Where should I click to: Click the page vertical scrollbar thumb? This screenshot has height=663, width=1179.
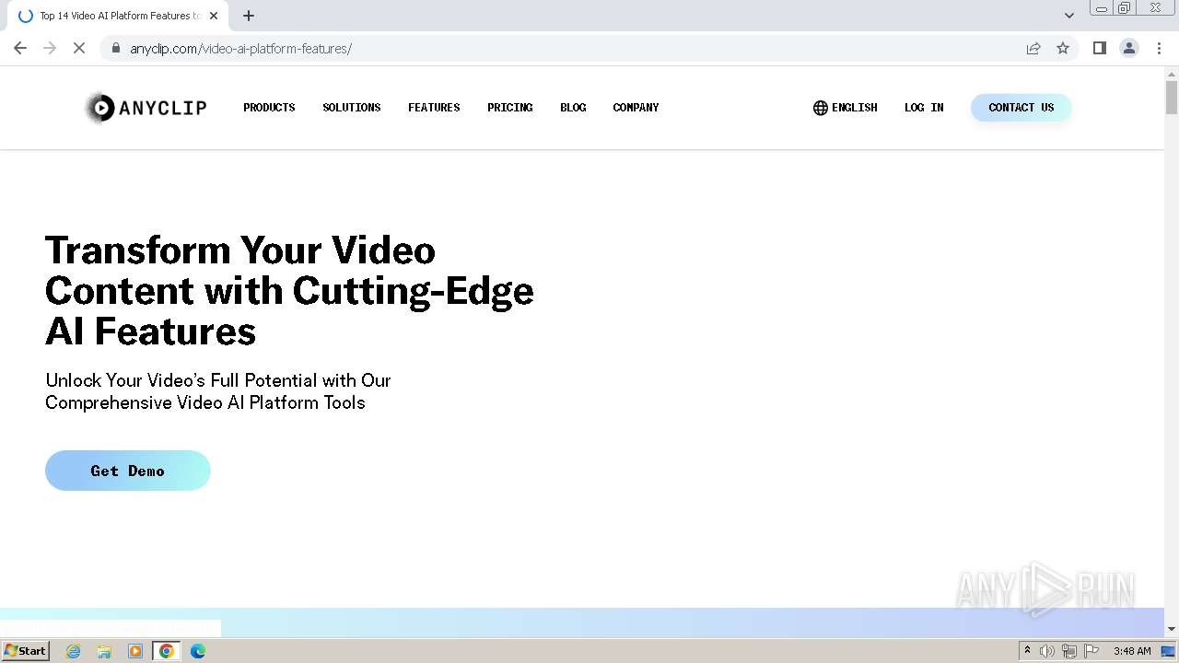(x=1172, y=97)
